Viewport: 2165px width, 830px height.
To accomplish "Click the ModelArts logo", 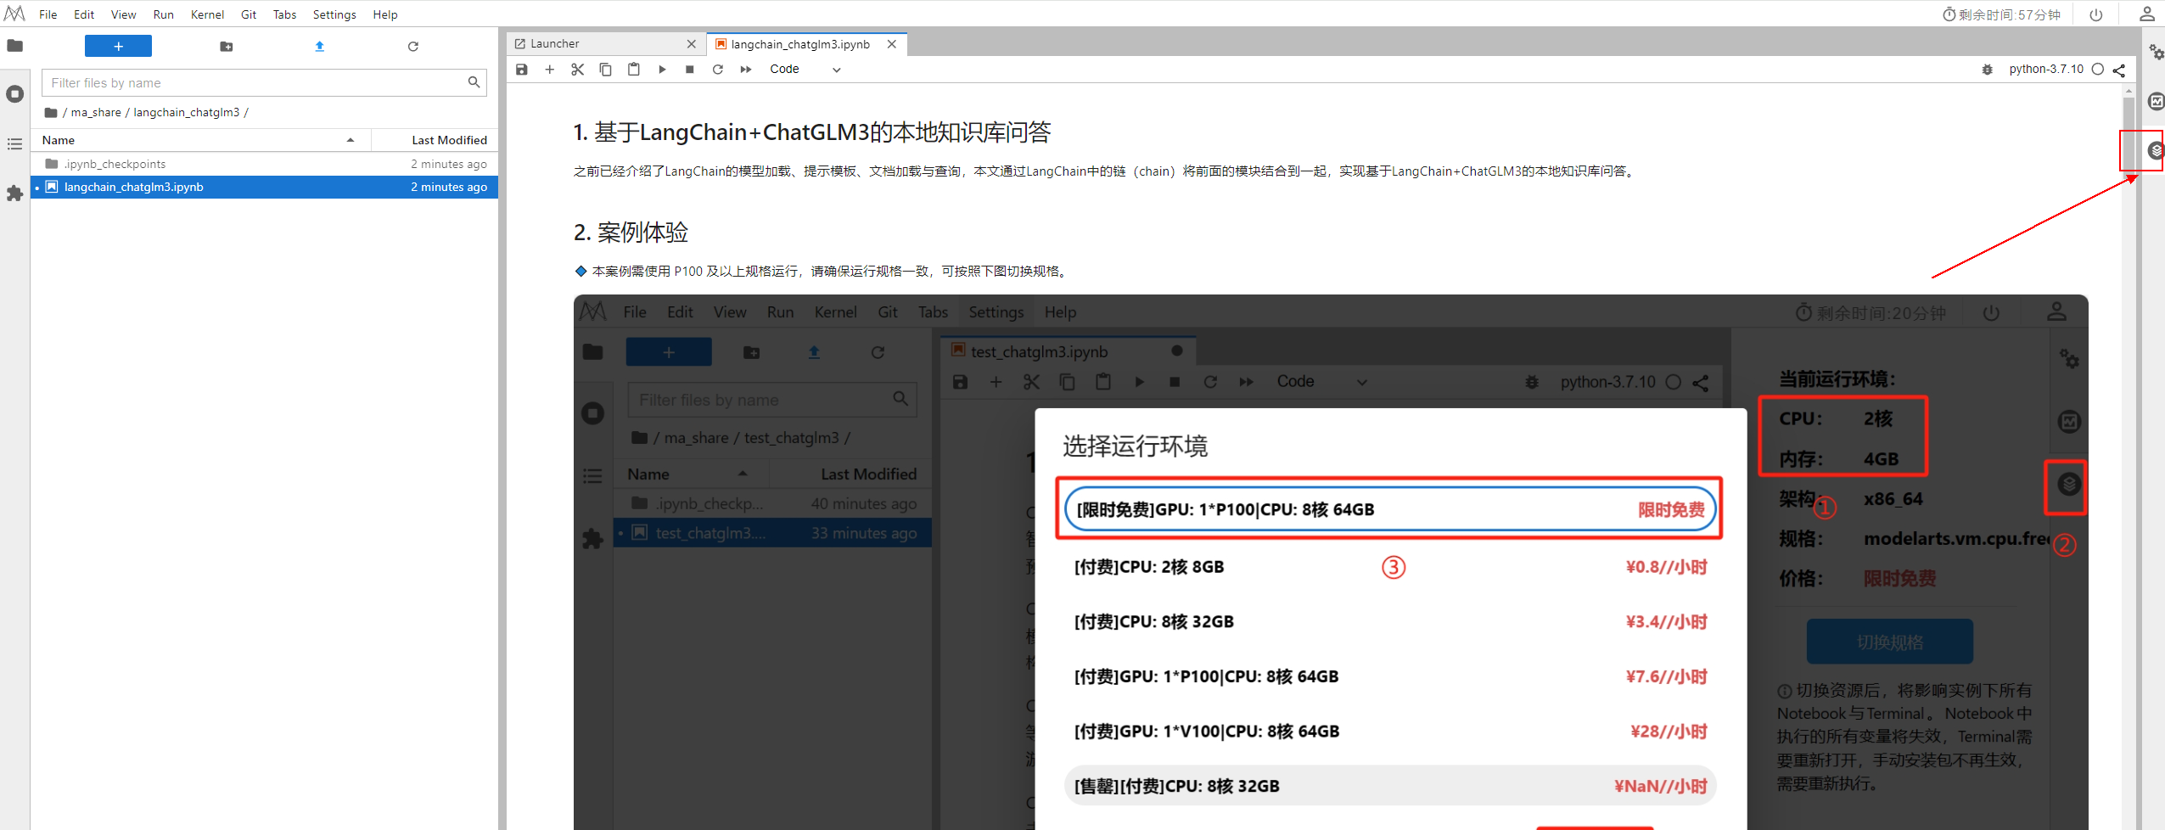I will 14,14.
